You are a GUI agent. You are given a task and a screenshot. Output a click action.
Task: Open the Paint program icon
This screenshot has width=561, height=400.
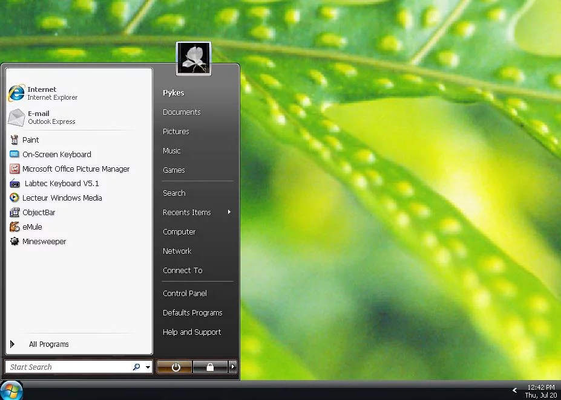pos(15,140)
